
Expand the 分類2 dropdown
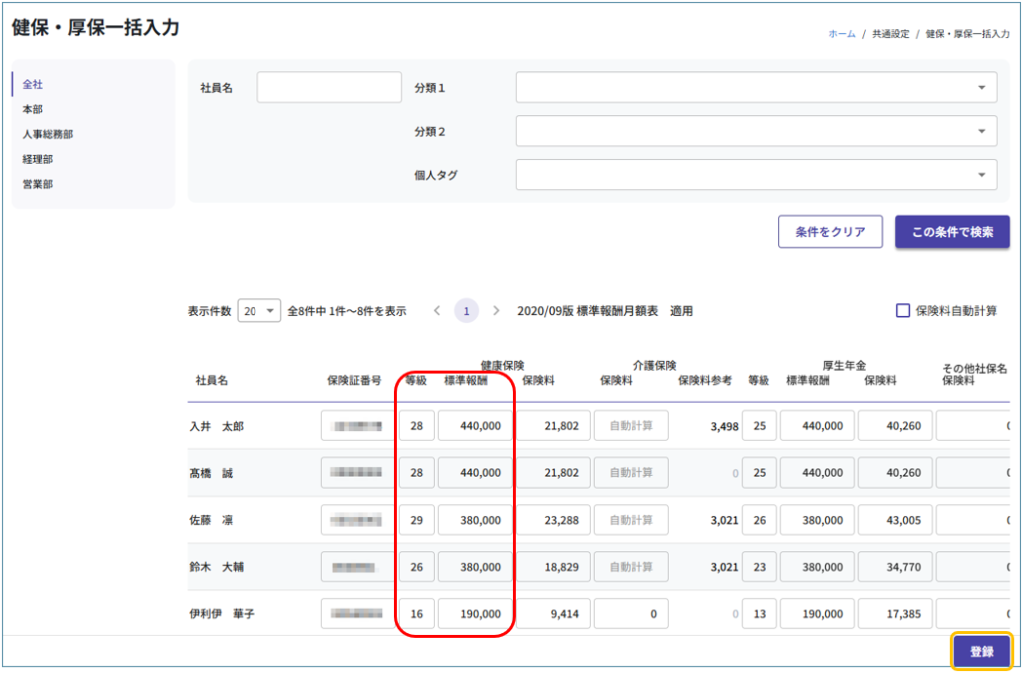(x=756, y=131)
